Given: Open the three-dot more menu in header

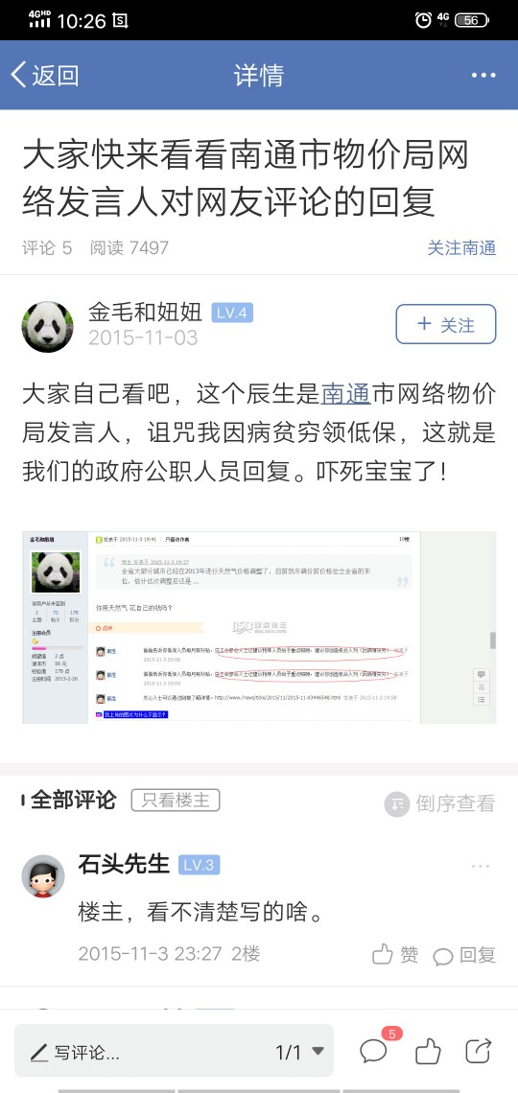Looking at the screenshot, I should pyautogui.click(x=483, y=76).
